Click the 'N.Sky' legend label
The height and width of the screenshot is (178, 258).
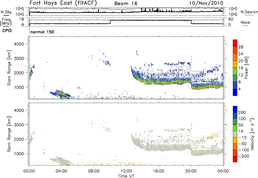tap(6, 12)
